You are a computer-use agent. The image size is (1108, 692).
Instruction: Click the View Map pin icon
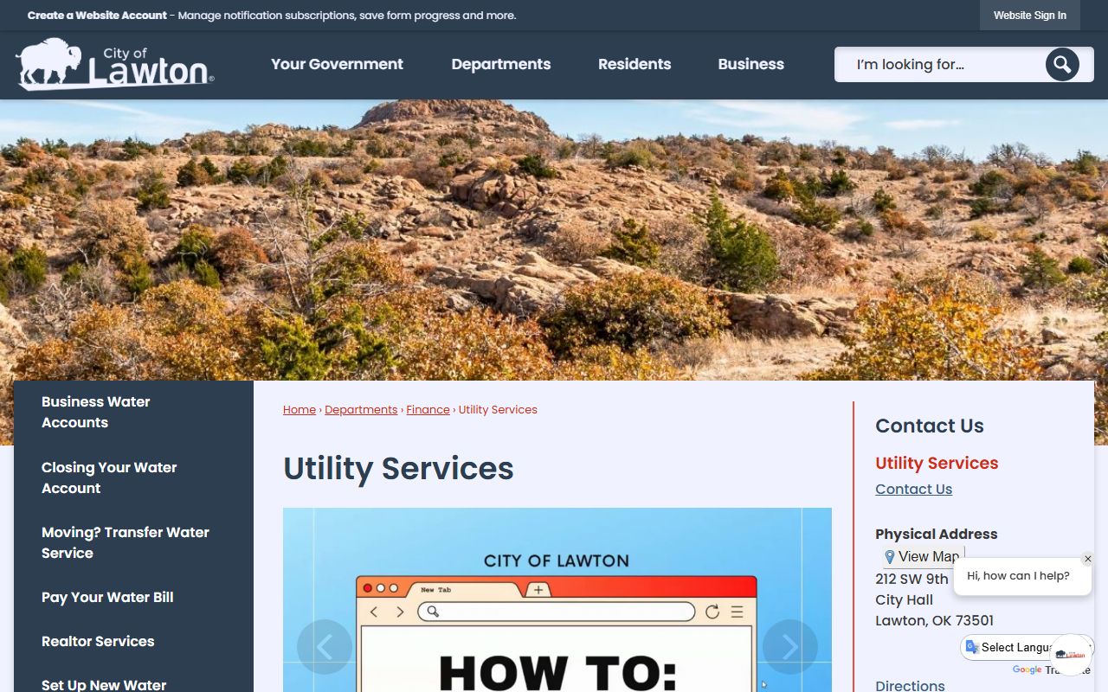[890, 557]
